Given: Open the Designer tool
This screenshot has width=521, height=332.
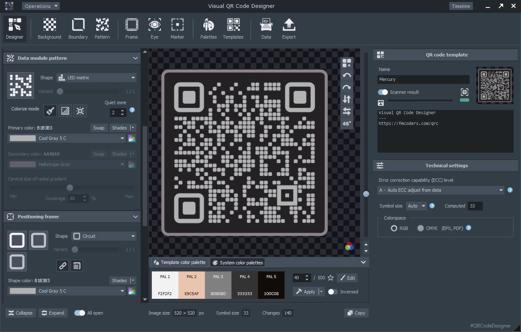Looking at the screenshot, I should (x=15, y=29).
